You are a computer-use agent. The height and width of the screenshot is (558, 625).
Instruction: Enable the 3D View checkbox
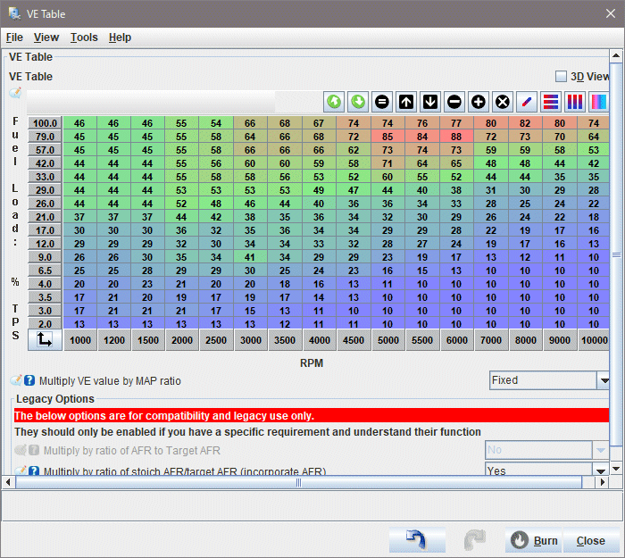click(561, 77)
